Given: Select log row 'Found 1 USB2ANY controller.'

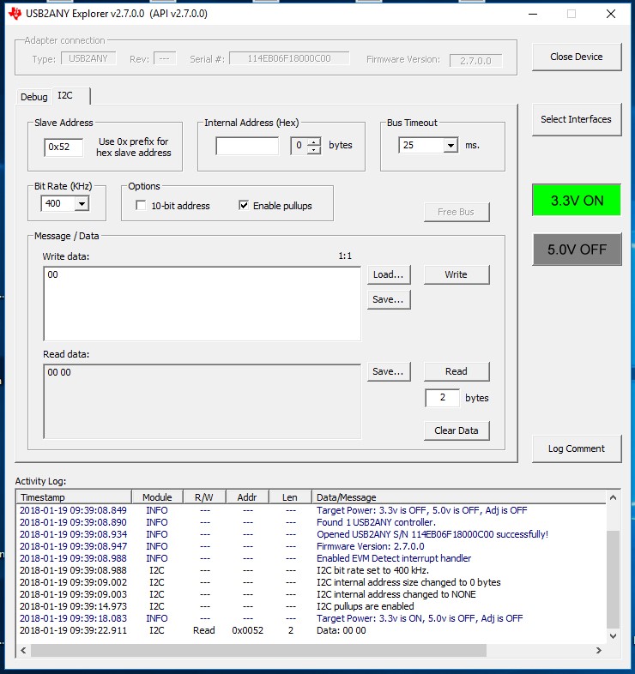Looking at the screenshot, I should click(x=311, y=522).
